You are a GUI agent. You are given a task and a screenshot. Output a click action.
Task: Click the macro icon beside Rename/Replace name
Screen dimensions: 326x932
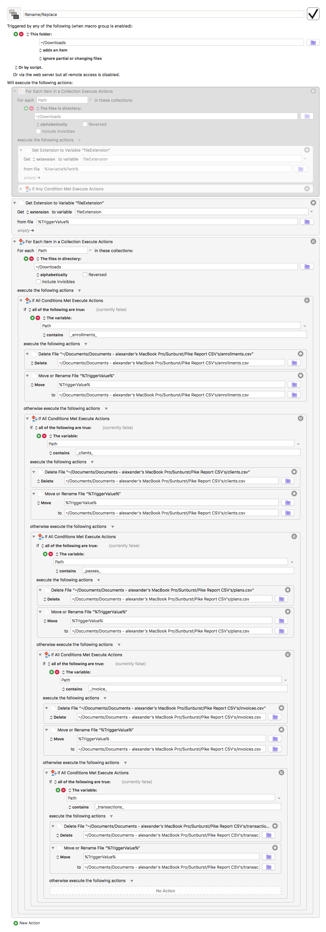pyautogui.click(x=14, y=14)
